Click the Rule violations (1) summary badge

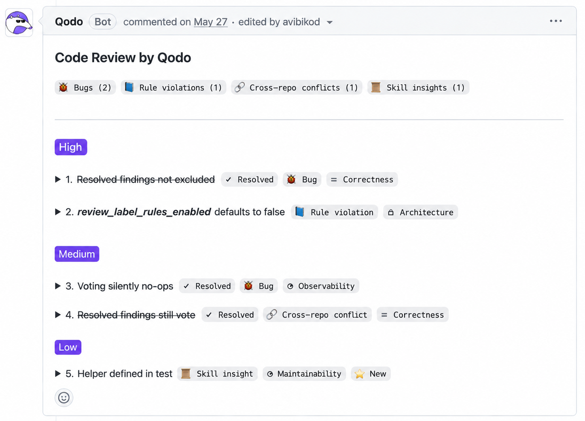coord(173,87)
